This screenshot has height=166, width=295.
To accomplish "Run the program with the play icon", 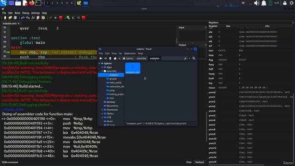I will (56, 18).
